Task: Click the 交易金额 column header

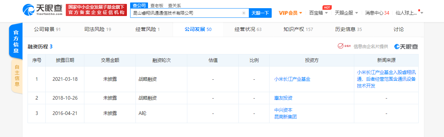Action: tap(110, 60)
